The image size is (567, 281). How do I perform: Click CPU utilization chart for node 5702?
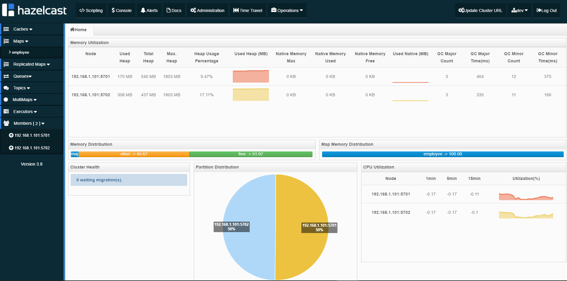click(x=526, y=215)
